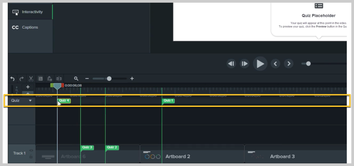Image resolution: width=354 pixels, height=166 pixels.
Task: Click the playhead handle on timeline
Action: [x=57, y=86]
